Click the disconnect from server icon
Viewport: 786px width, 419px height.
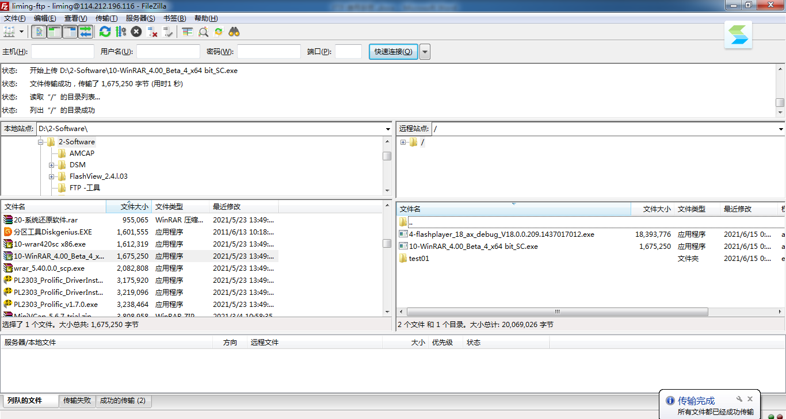pyautogui.click(x=152, y=32)
